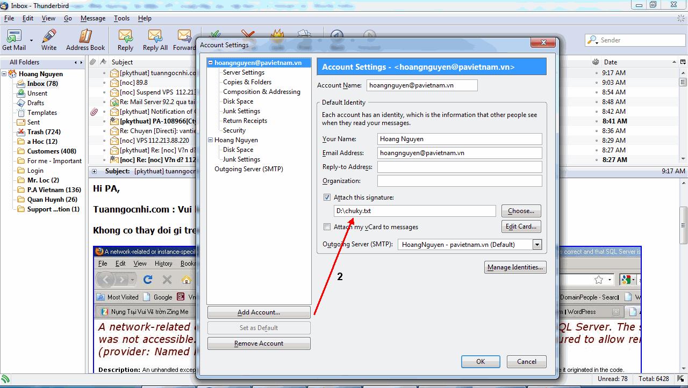The image size is (688, 388).
Task: Select Composition & Addressing settings
Action: [262, 92]
